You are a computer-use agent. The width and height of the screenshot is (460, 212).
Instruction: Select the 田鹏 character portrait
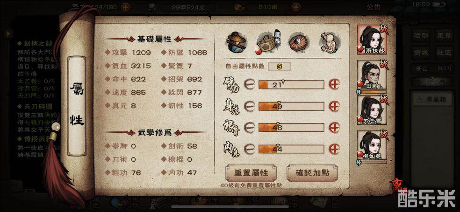(x=371, y=75)
